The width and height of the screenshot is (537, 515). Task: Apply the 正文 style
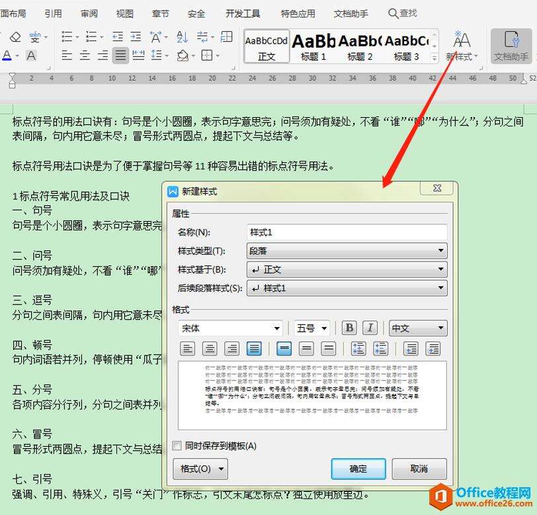coord(267,47)
